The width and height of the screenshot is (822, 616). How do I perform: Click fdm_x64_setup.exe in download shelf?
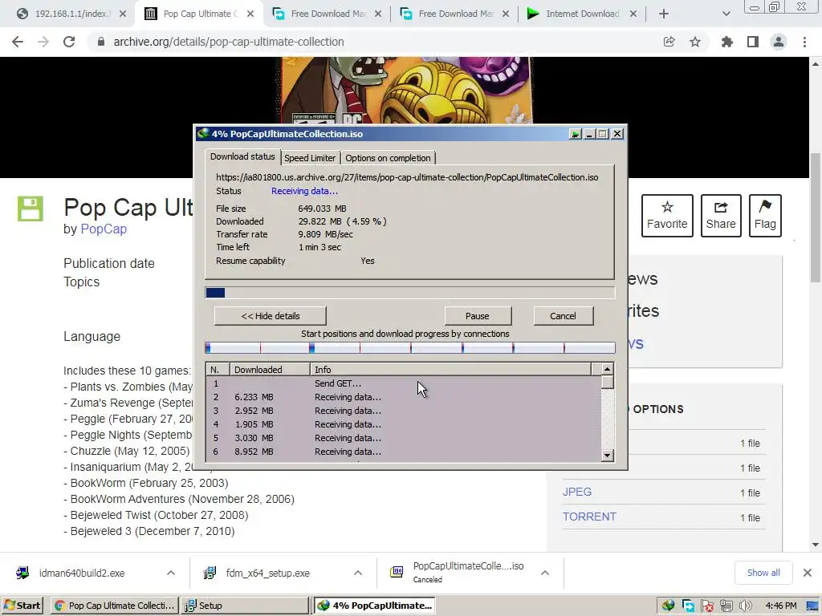[x=268, y=573]
